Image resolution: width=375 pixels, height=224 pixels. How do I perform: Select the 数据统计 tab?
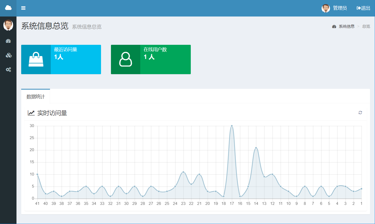point(36,96)
